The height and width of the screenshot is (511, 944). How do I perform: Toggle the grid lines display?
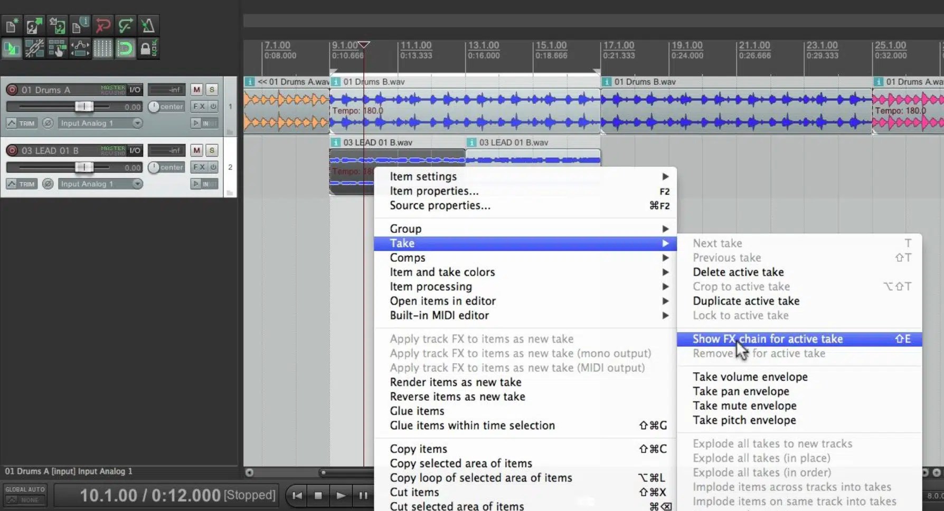(x=102, y=49)
